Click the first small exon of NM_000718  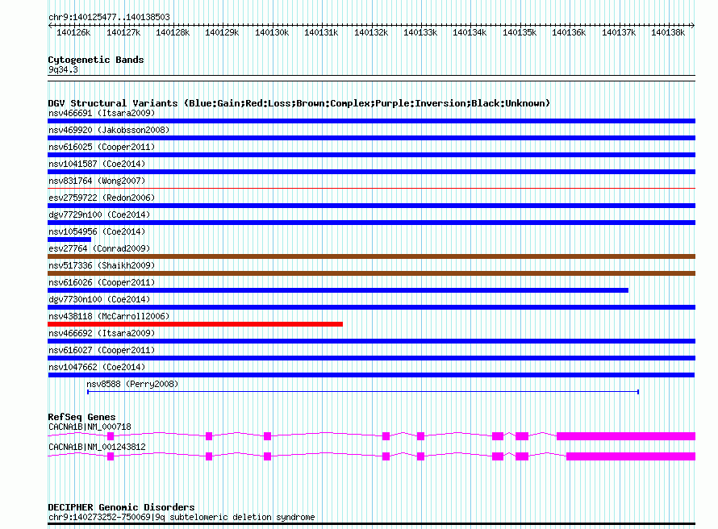point(111,436)
